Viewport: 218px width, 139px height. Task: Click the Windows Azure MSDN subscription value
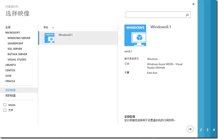(x=165, y=66)
